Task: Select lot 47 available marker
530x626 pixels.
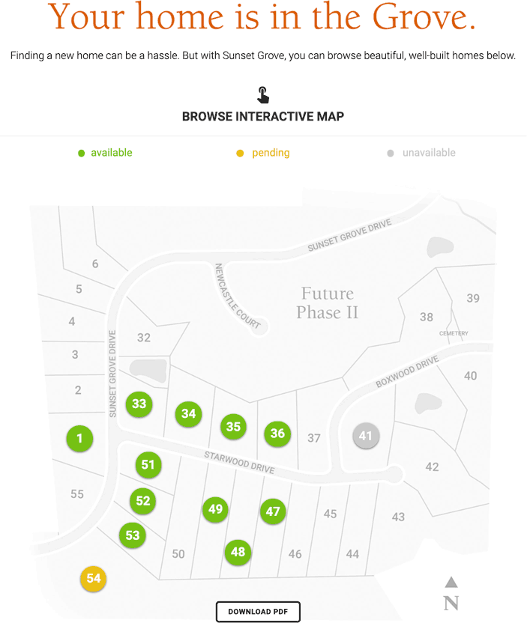Action: point(273,511)
